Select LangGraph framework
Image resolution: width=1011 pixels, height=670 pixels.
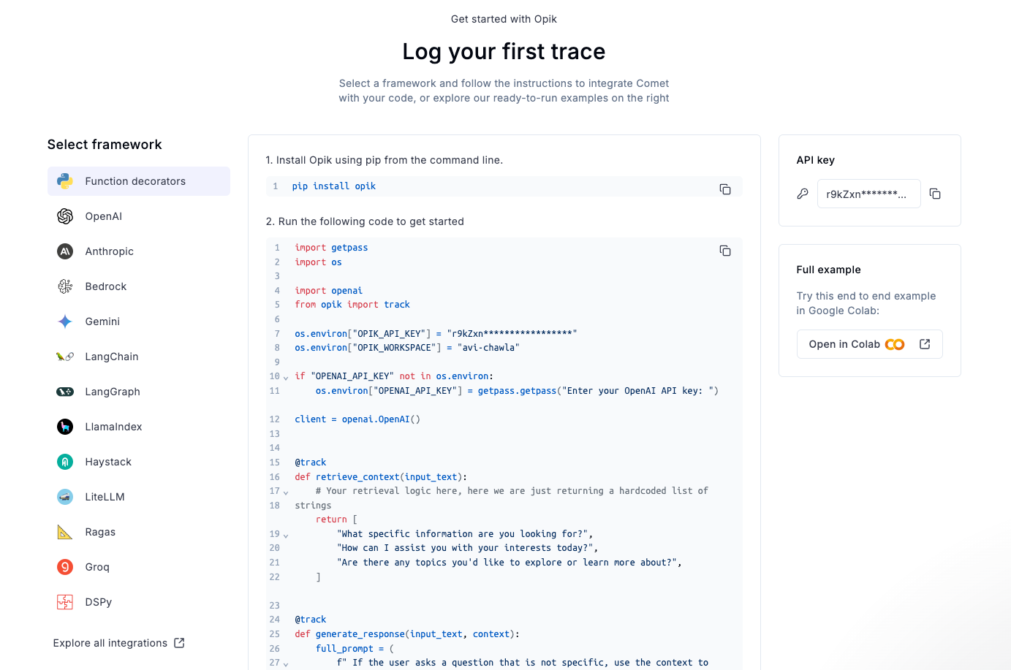point(139,392)
